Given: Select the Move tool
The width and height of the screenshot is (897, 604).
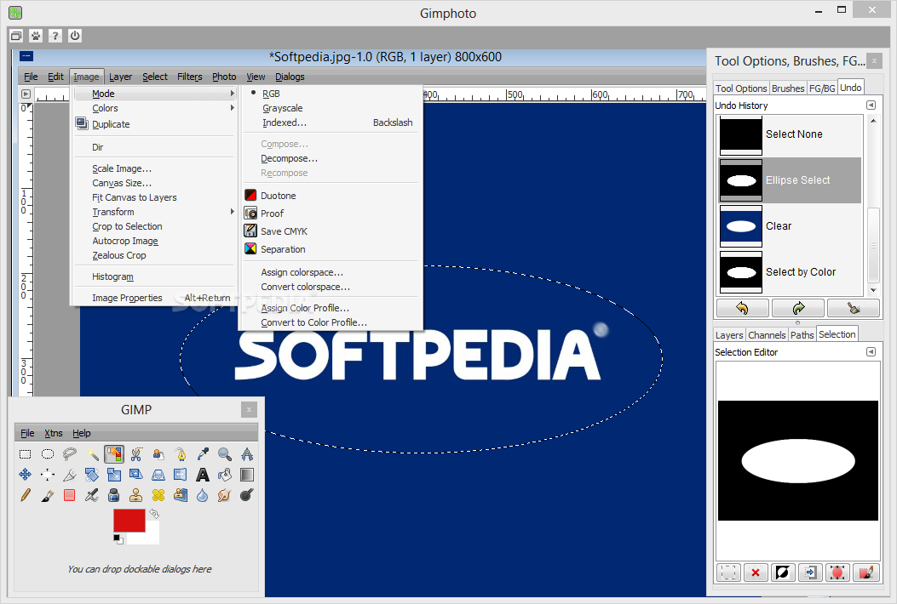Looking at the screenshot, I should point(26,475).
